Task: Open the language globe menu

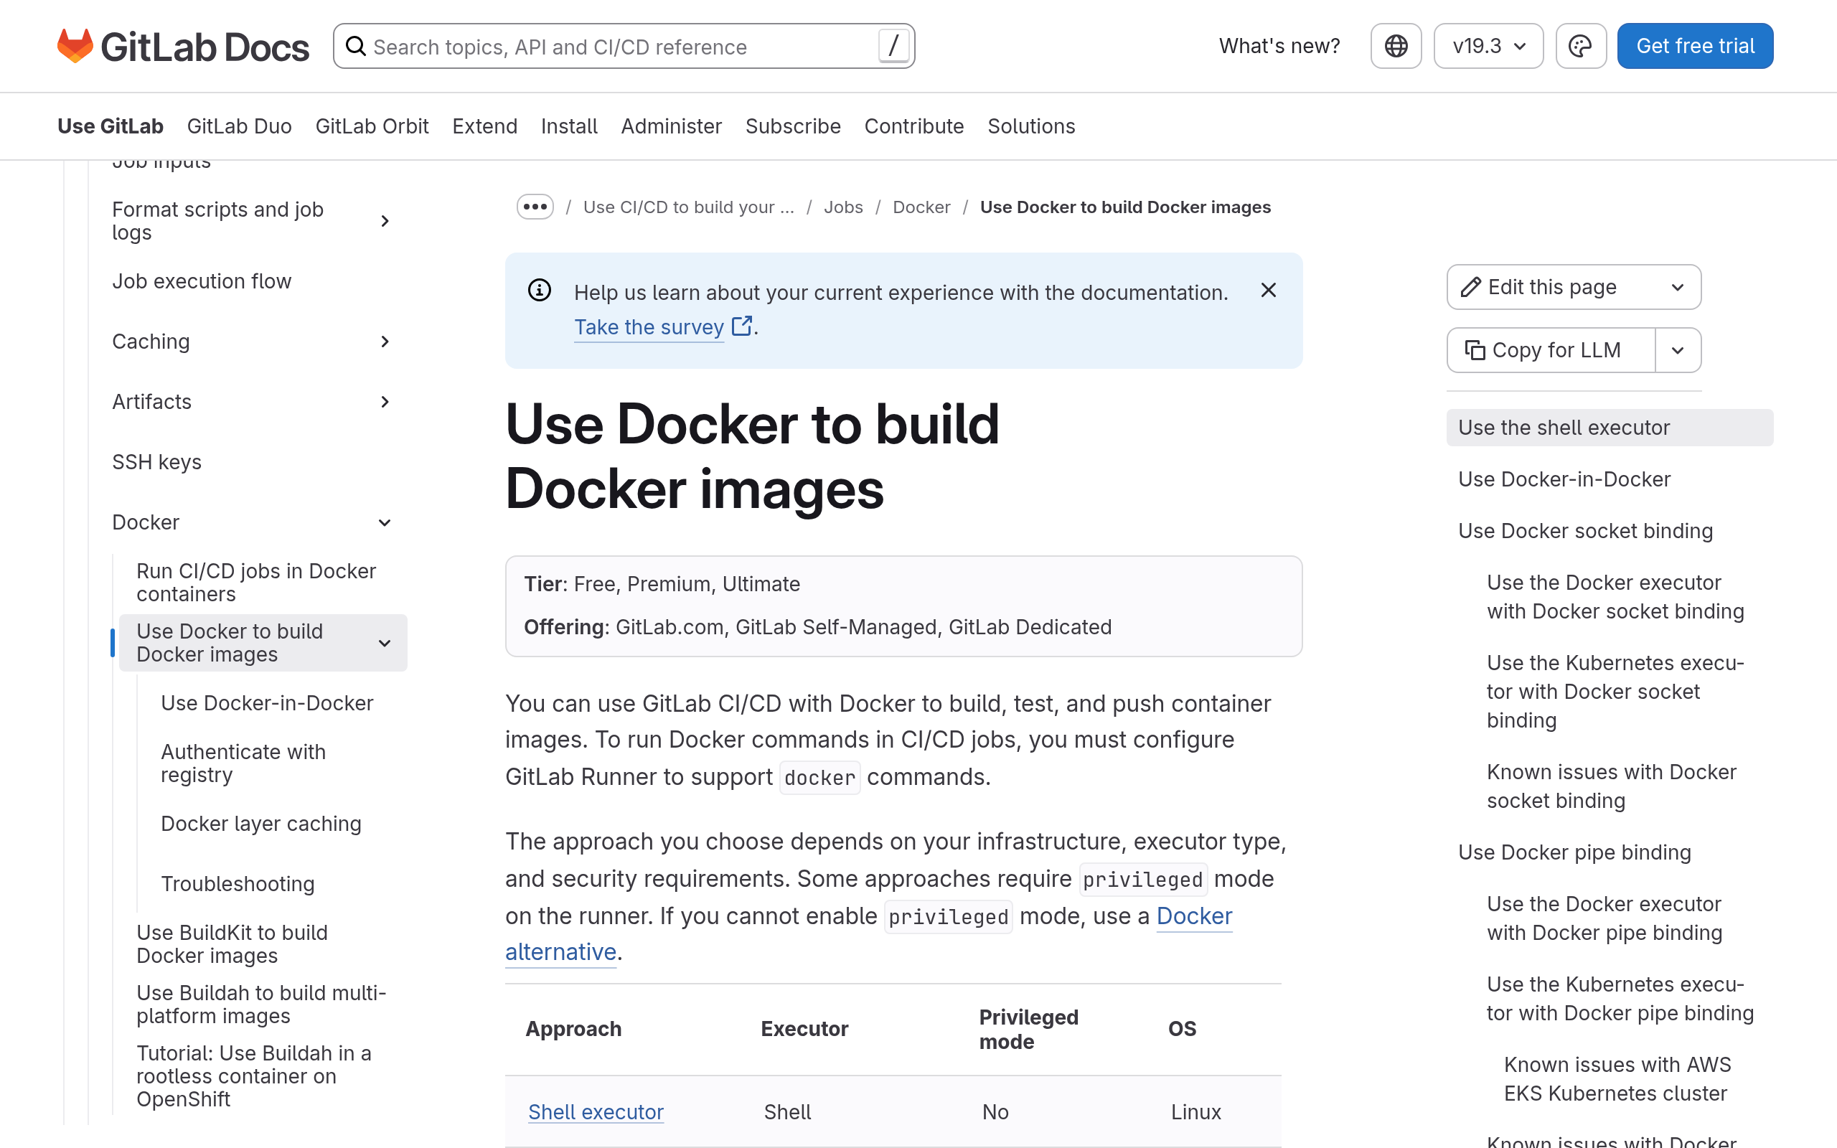Action: click(1395, 47)
